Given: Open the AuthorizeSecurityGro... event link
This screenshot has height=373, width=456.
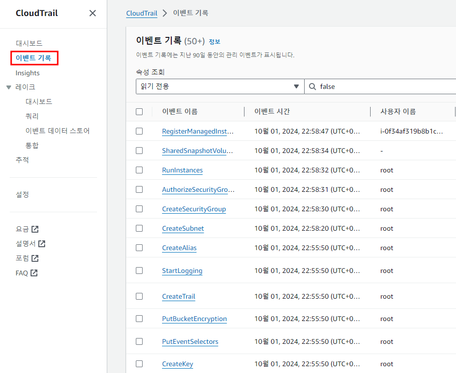Looking at the screenshot, I should [198, 190].
